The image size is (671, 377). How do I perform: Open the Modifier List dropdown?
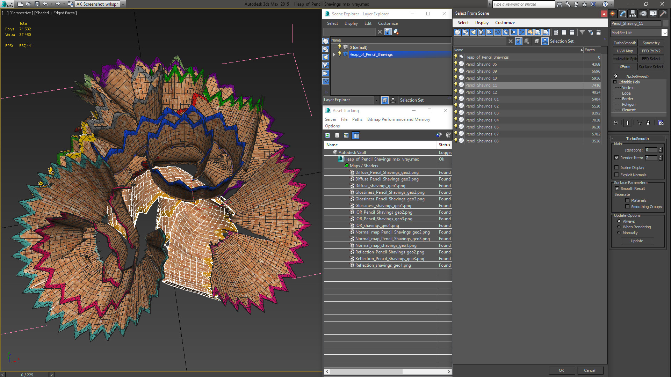click(664, 33)
